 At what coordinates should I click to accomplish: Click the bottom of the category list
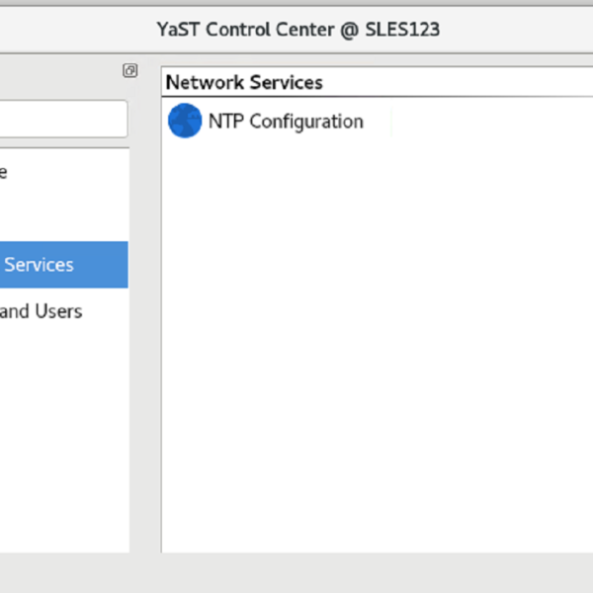pyautogui.click(x=59, y=534)
